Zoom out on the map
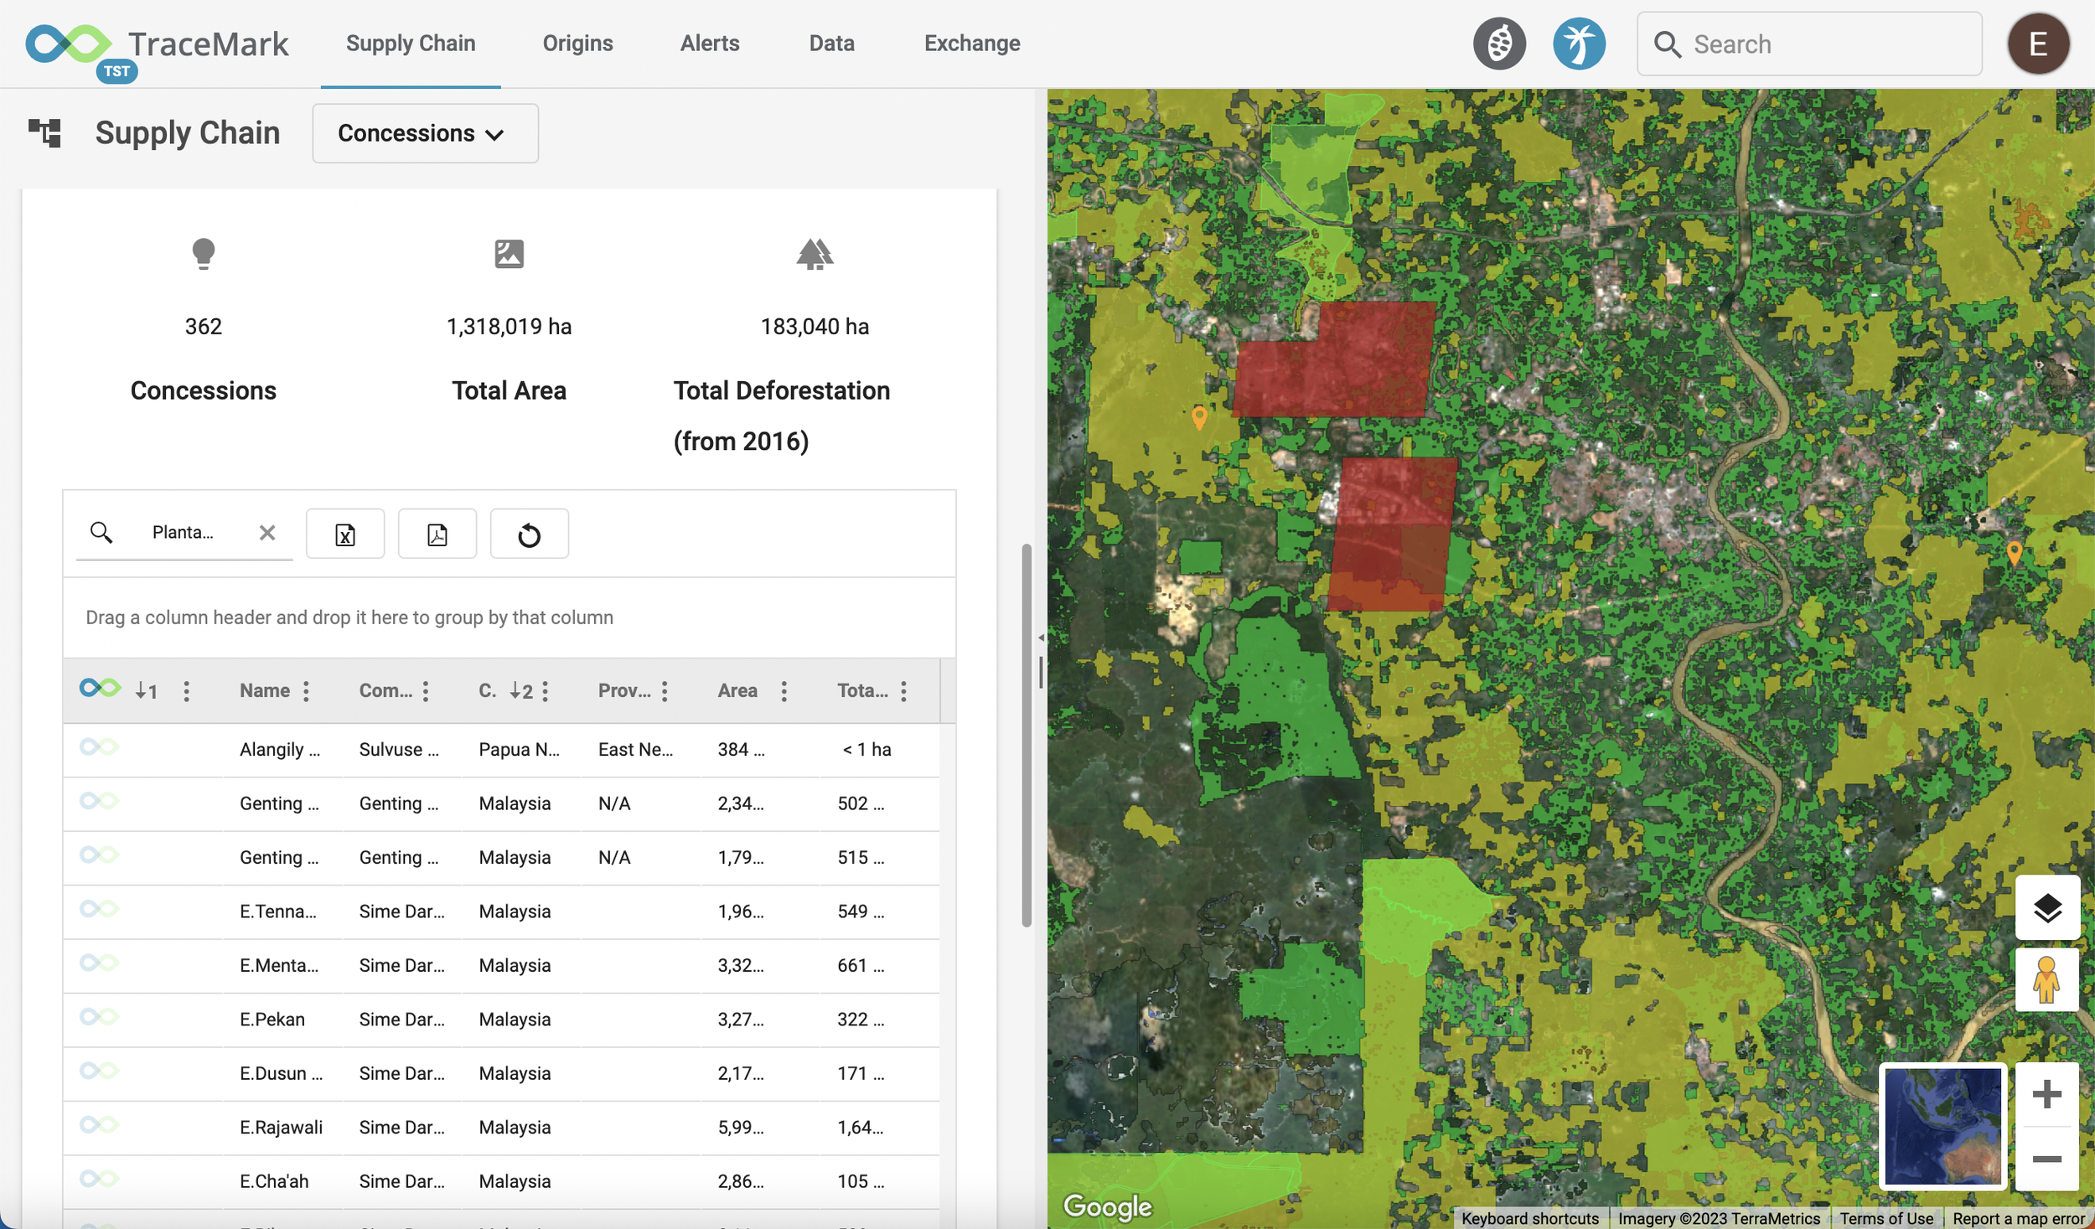Screen dimensions: 2095x1229 (2046, 1159)
